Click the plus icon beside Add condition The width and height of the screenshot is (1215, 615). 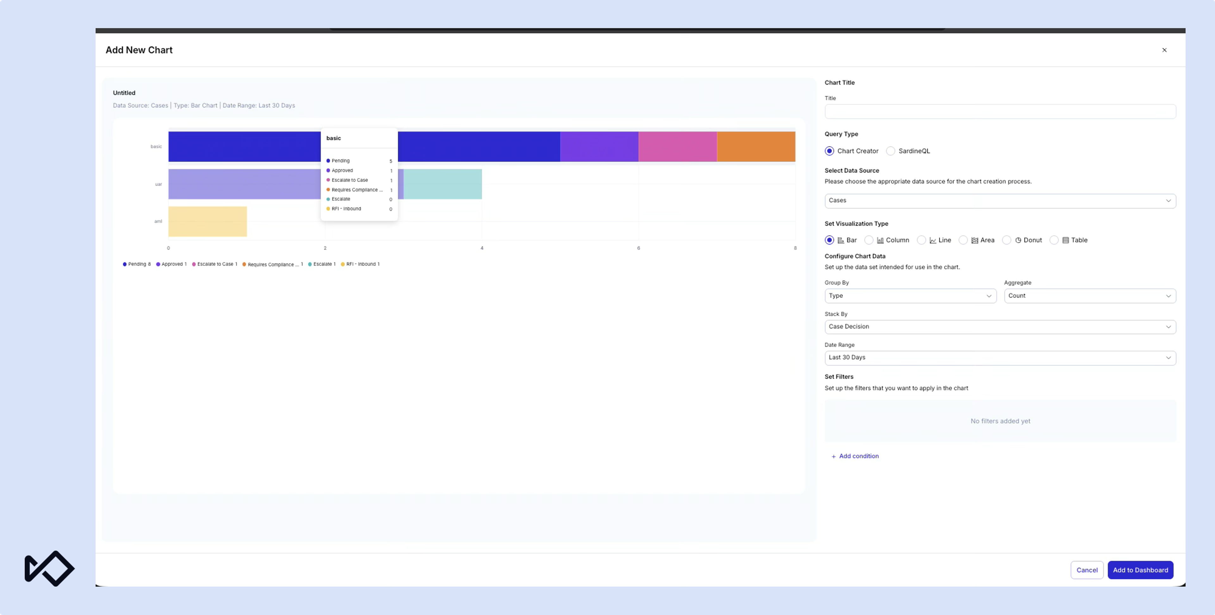833,456
